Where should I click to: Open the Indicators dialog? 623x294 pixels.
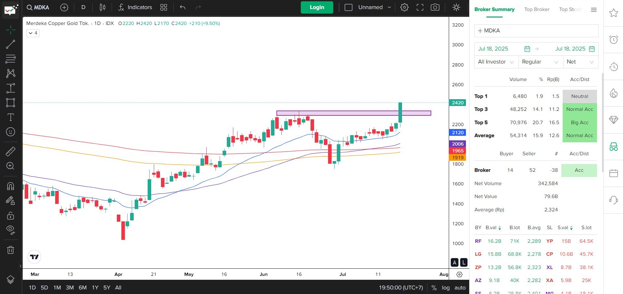135,7
